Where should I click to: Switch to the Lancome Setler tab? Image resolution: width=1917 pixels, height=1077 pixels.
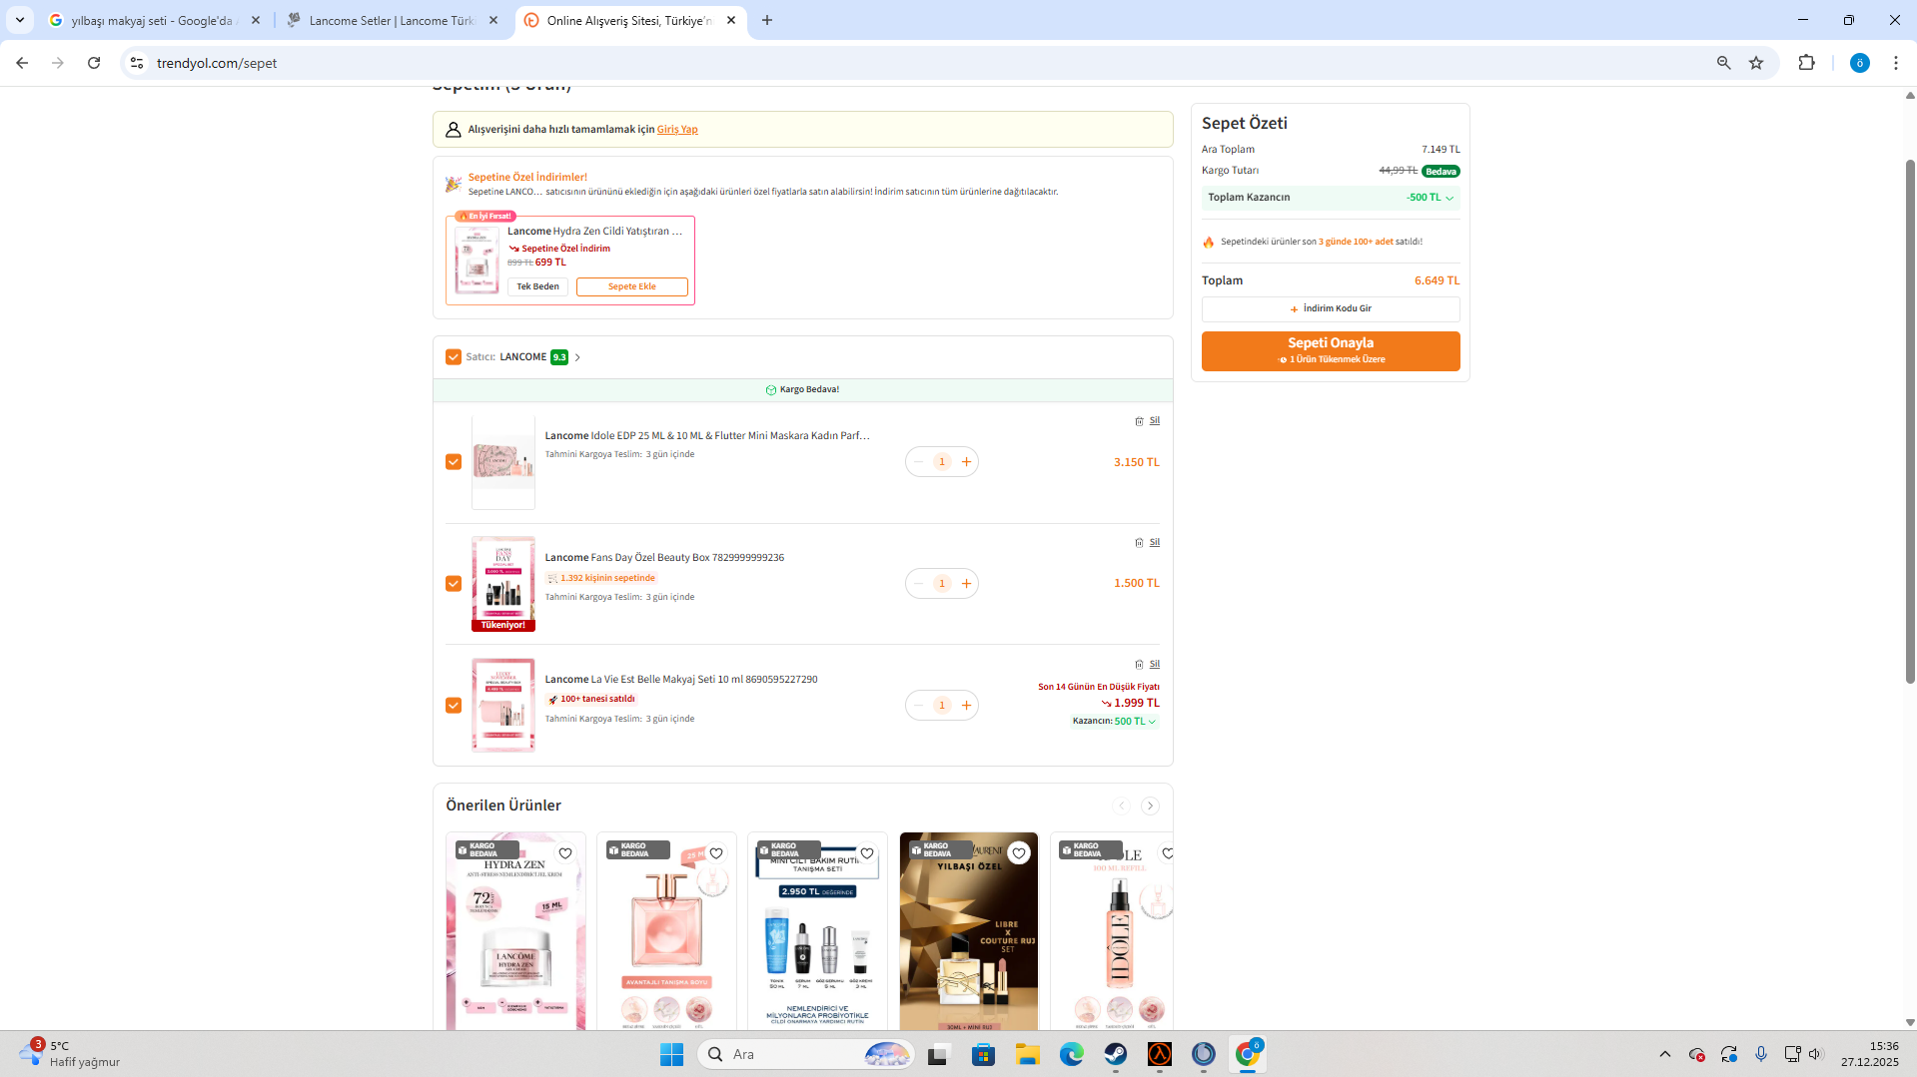coord(392,21)
